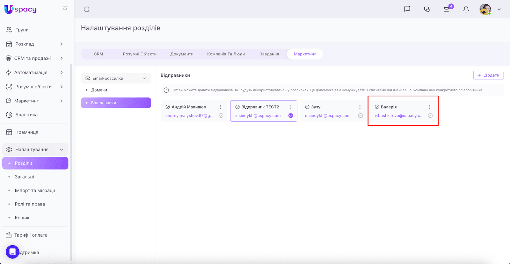Switch to the Розумні Об'єкти tab

[x=140, y=54]
